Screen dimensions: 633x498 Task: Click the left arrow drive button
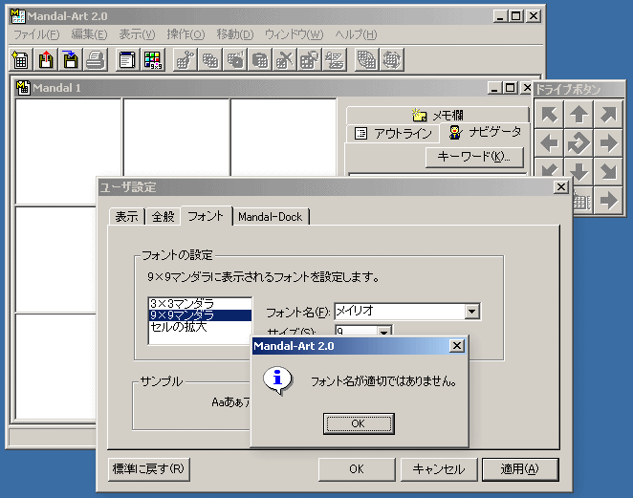point(549,143)
